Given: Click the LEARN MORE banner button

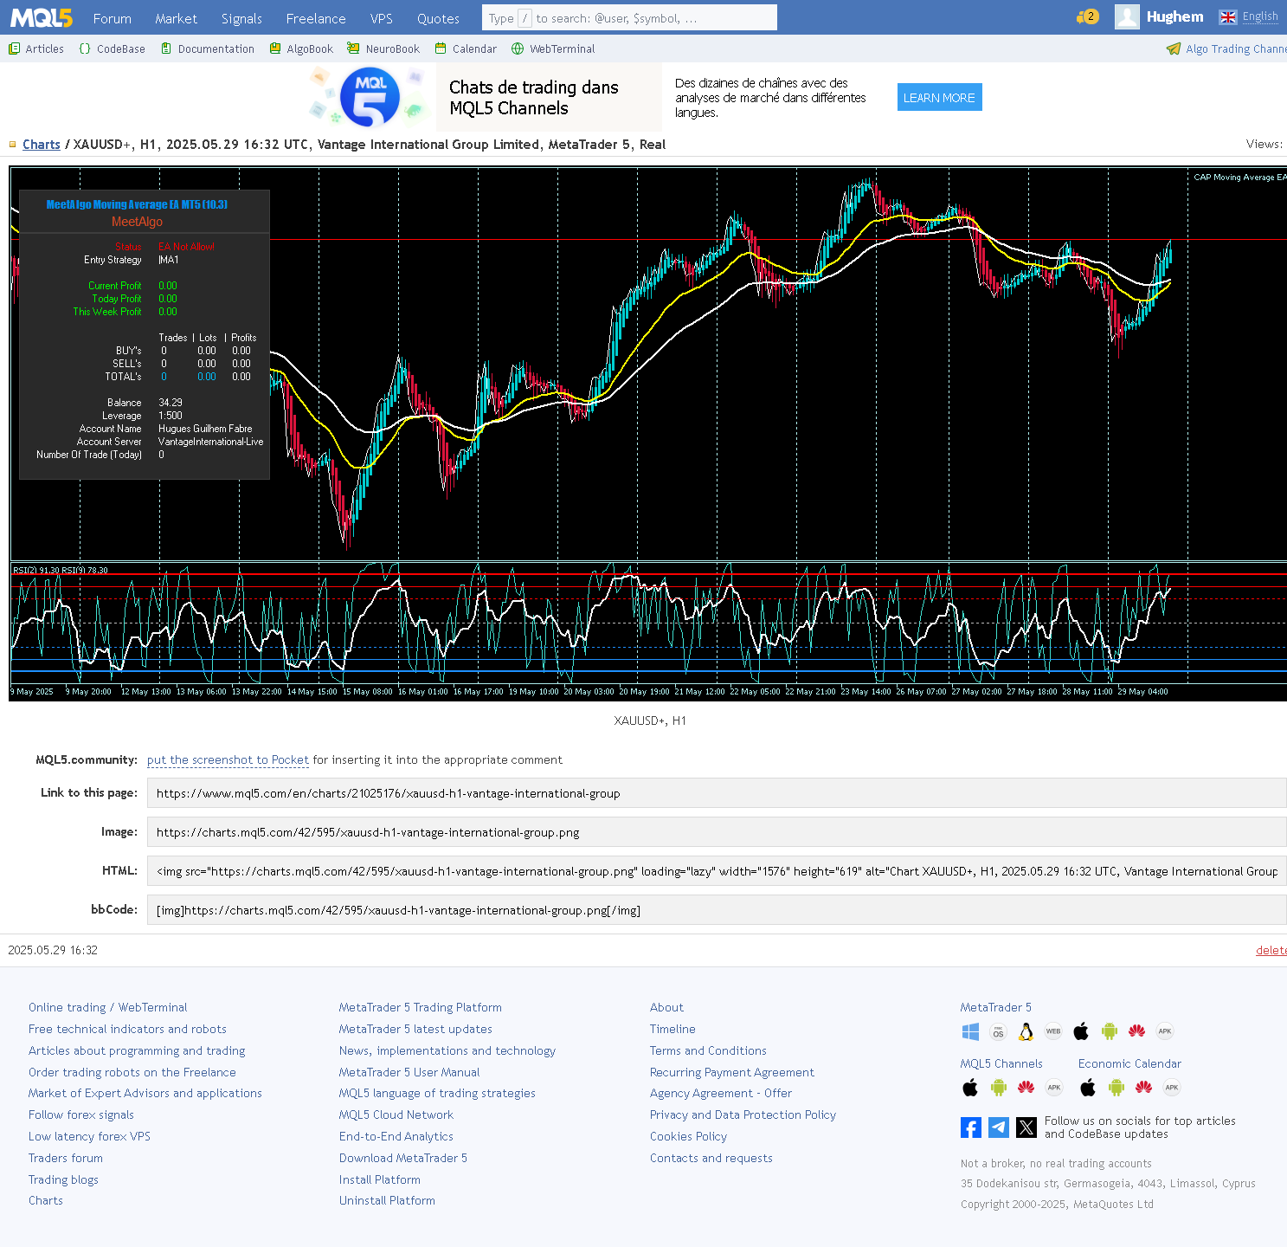Looking at the screenshot, I should pyautogui.click(x=940, y=97).
